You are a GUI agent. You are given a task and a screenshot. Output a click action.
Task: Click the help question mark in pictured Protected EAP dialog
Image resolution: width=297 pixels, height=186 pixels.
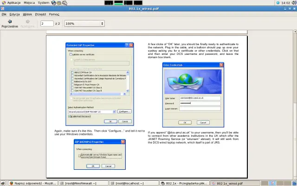click(x=127, y=45)
